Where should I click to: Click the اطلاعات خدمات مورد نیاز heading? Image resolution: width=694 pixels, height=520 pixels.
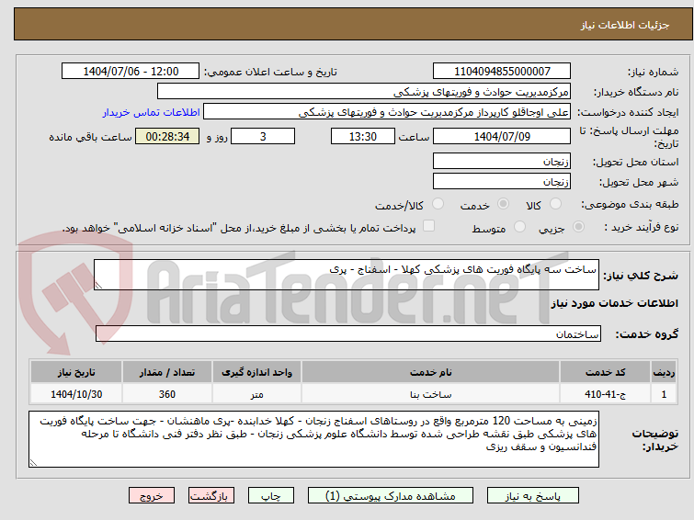click(x=614, y=303)
